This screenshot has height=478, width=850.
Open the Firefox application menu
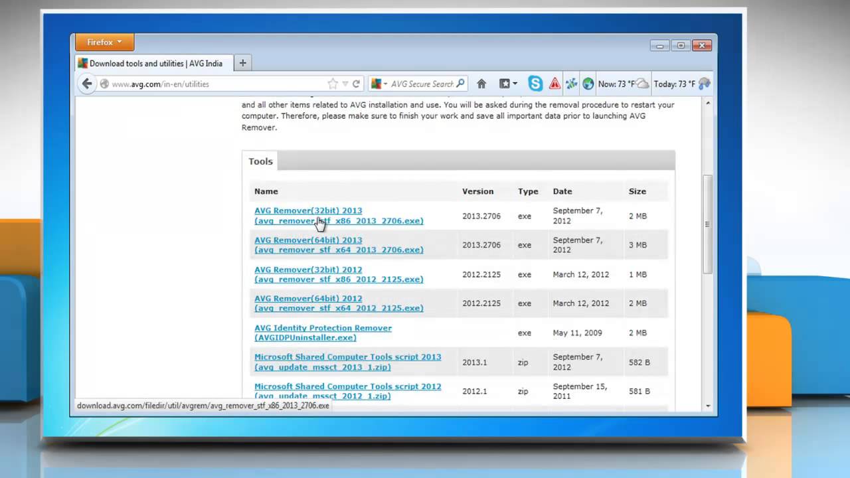tap(105, 42)
